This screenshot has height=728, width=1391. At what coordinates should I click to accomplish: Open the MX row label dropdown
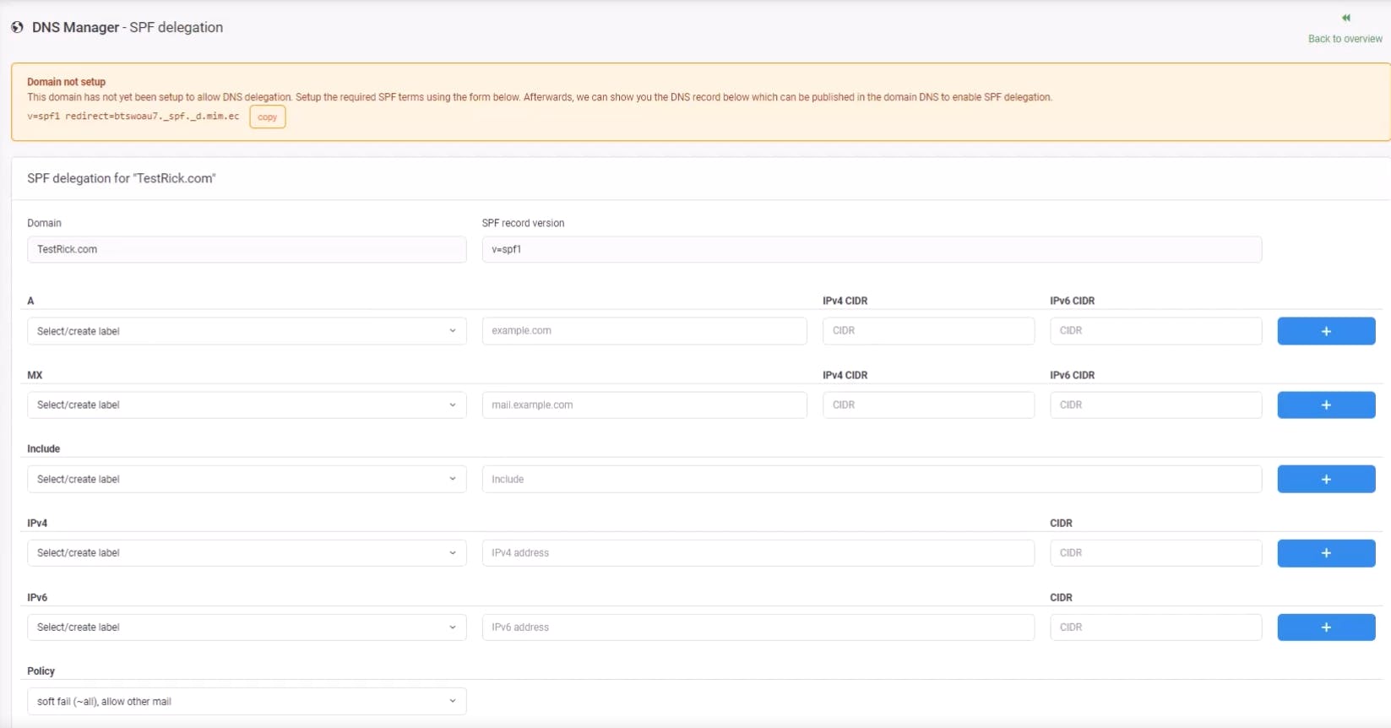[x=247, y=405]
